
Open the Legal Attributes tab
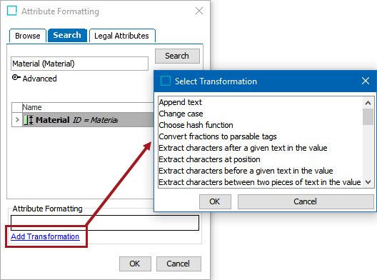pyautogui.click(x=122, y=36)
